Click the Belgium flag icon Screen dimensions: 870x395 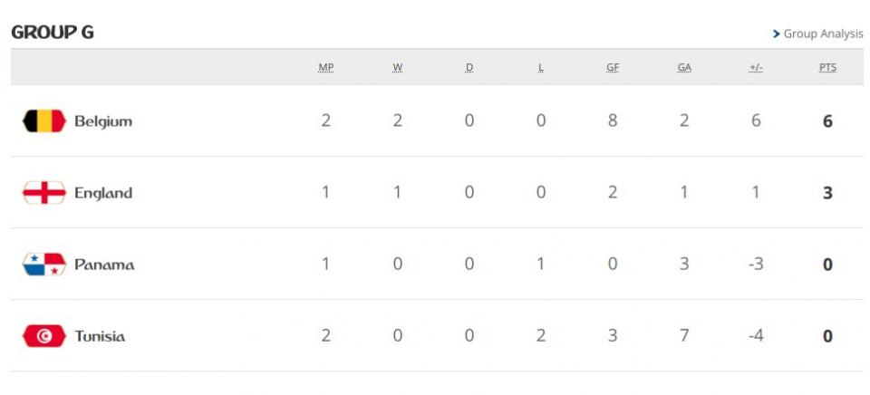point(44,121)
